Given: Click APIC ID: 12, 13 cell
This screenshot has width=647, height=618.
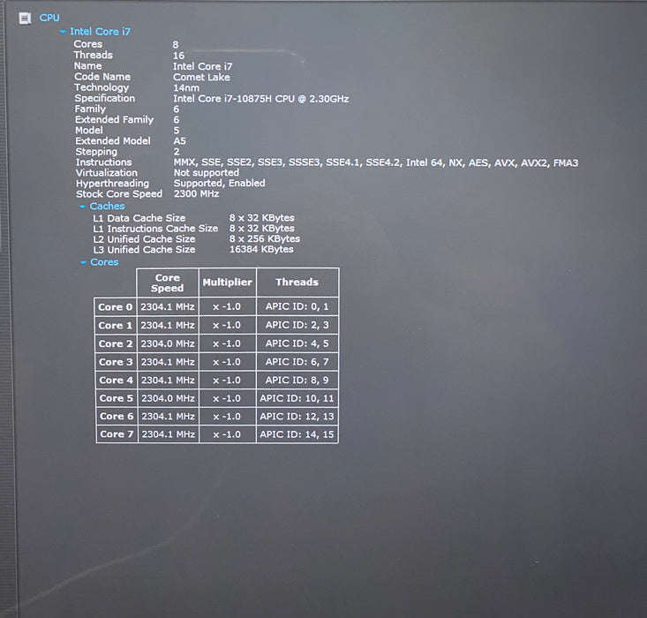Looking at the screenshot, I should coord(297,417).
